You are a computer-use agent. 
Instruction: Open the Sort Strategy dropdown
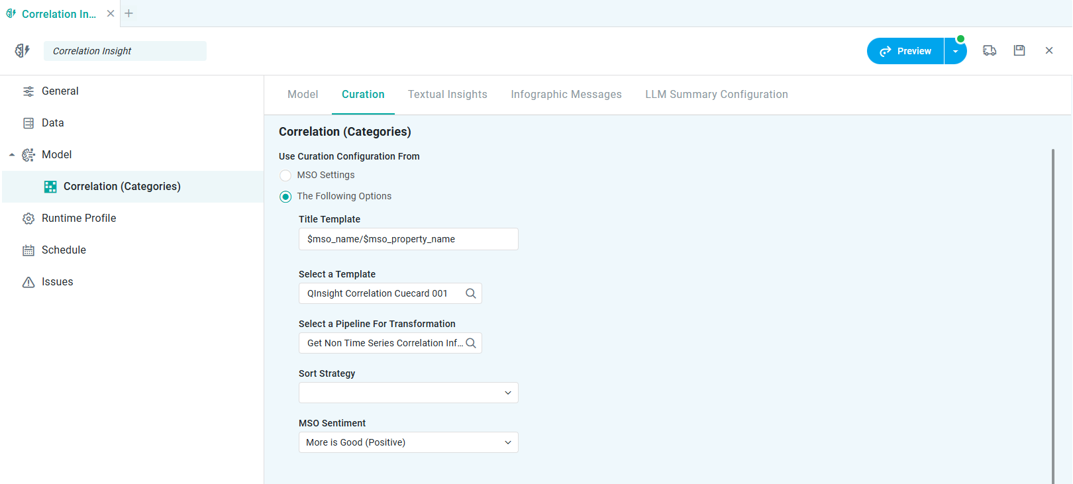408,393
